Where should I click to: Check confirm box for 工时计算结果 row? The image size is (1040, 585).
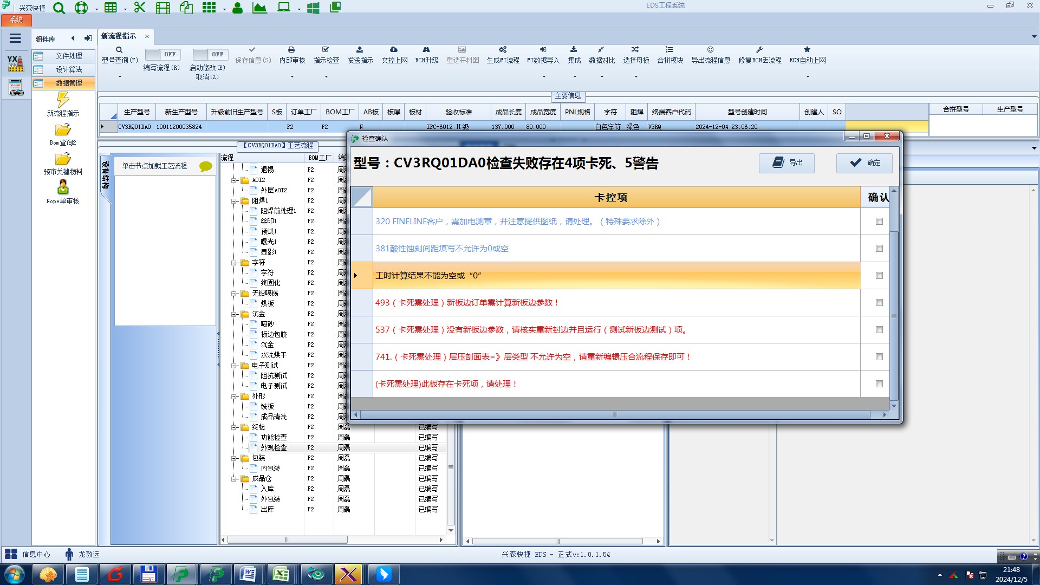879,276
